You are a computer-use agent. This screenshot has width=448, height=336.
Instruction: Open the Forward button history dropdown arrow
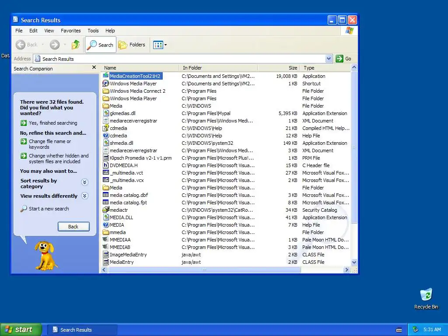(x=65, y=45)
